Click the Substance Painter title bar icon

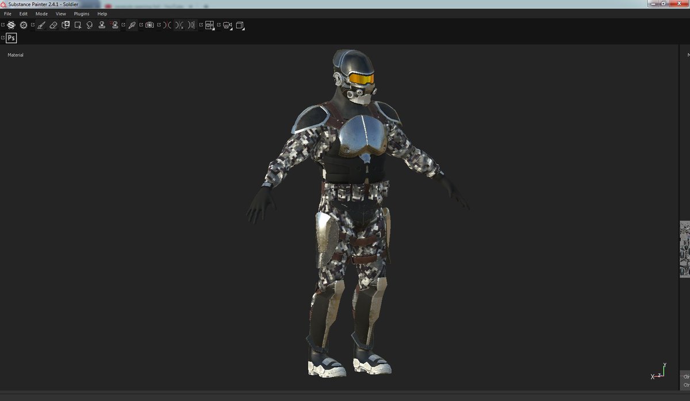pos(3,4)
